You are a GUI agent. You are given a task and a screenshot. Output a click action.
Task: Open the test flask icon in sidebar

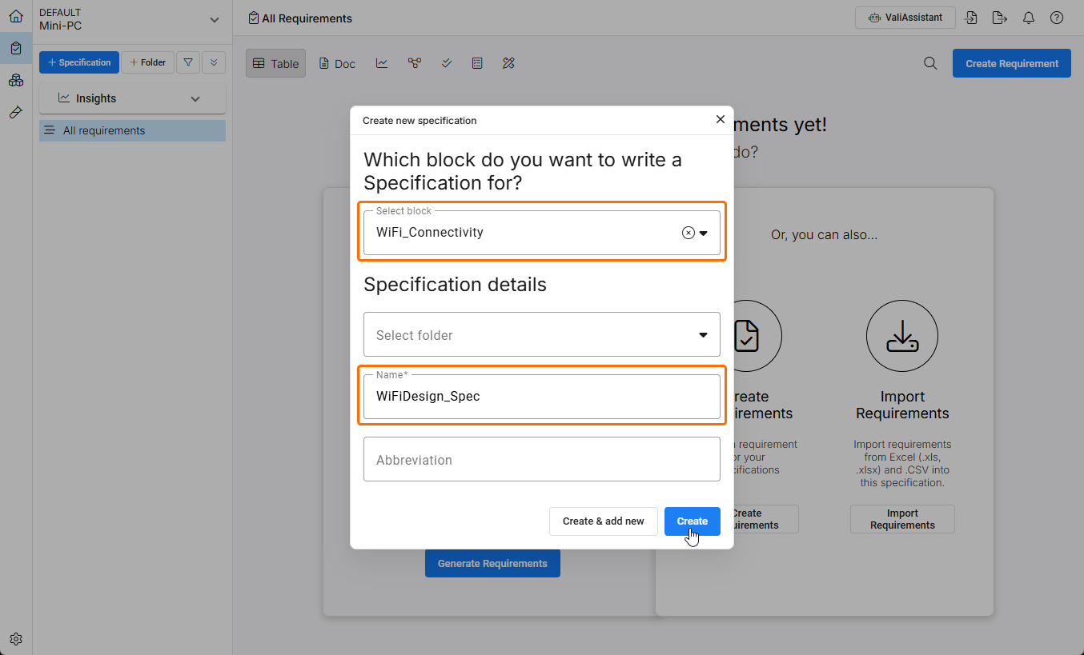pos(16,113)
